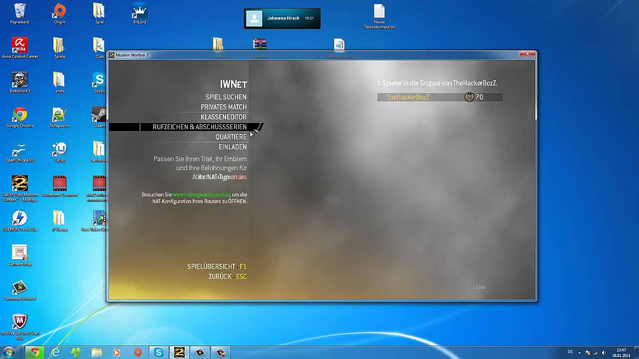
Task: Select EINLADEN menu entry
Action: click(x=233, y=147)
